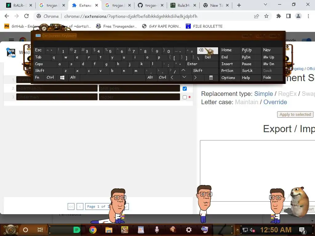
Task: Check the checkbox in replacement row 3
Action: (185, 97)
